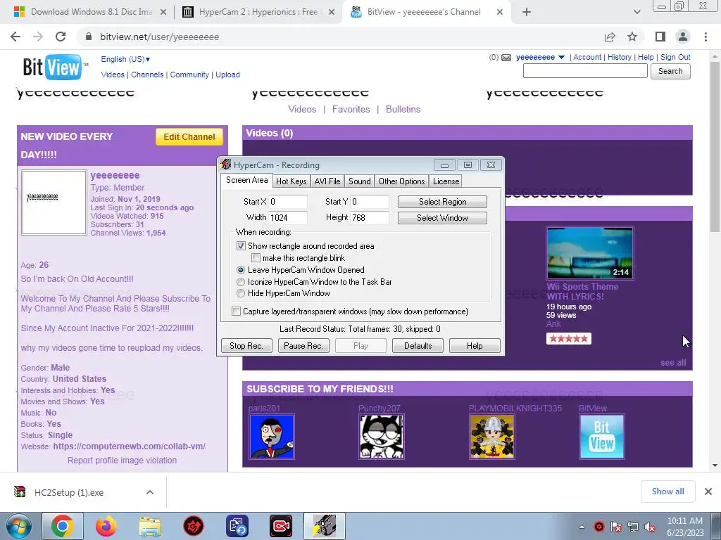The image size is (721, 540).
Task: Click Show all downloads button
Action: (667, 491)
